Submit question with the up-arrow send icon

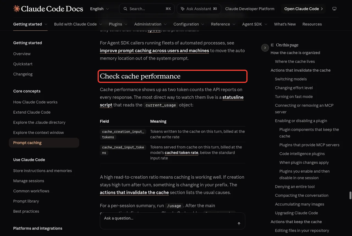point(239,224)
